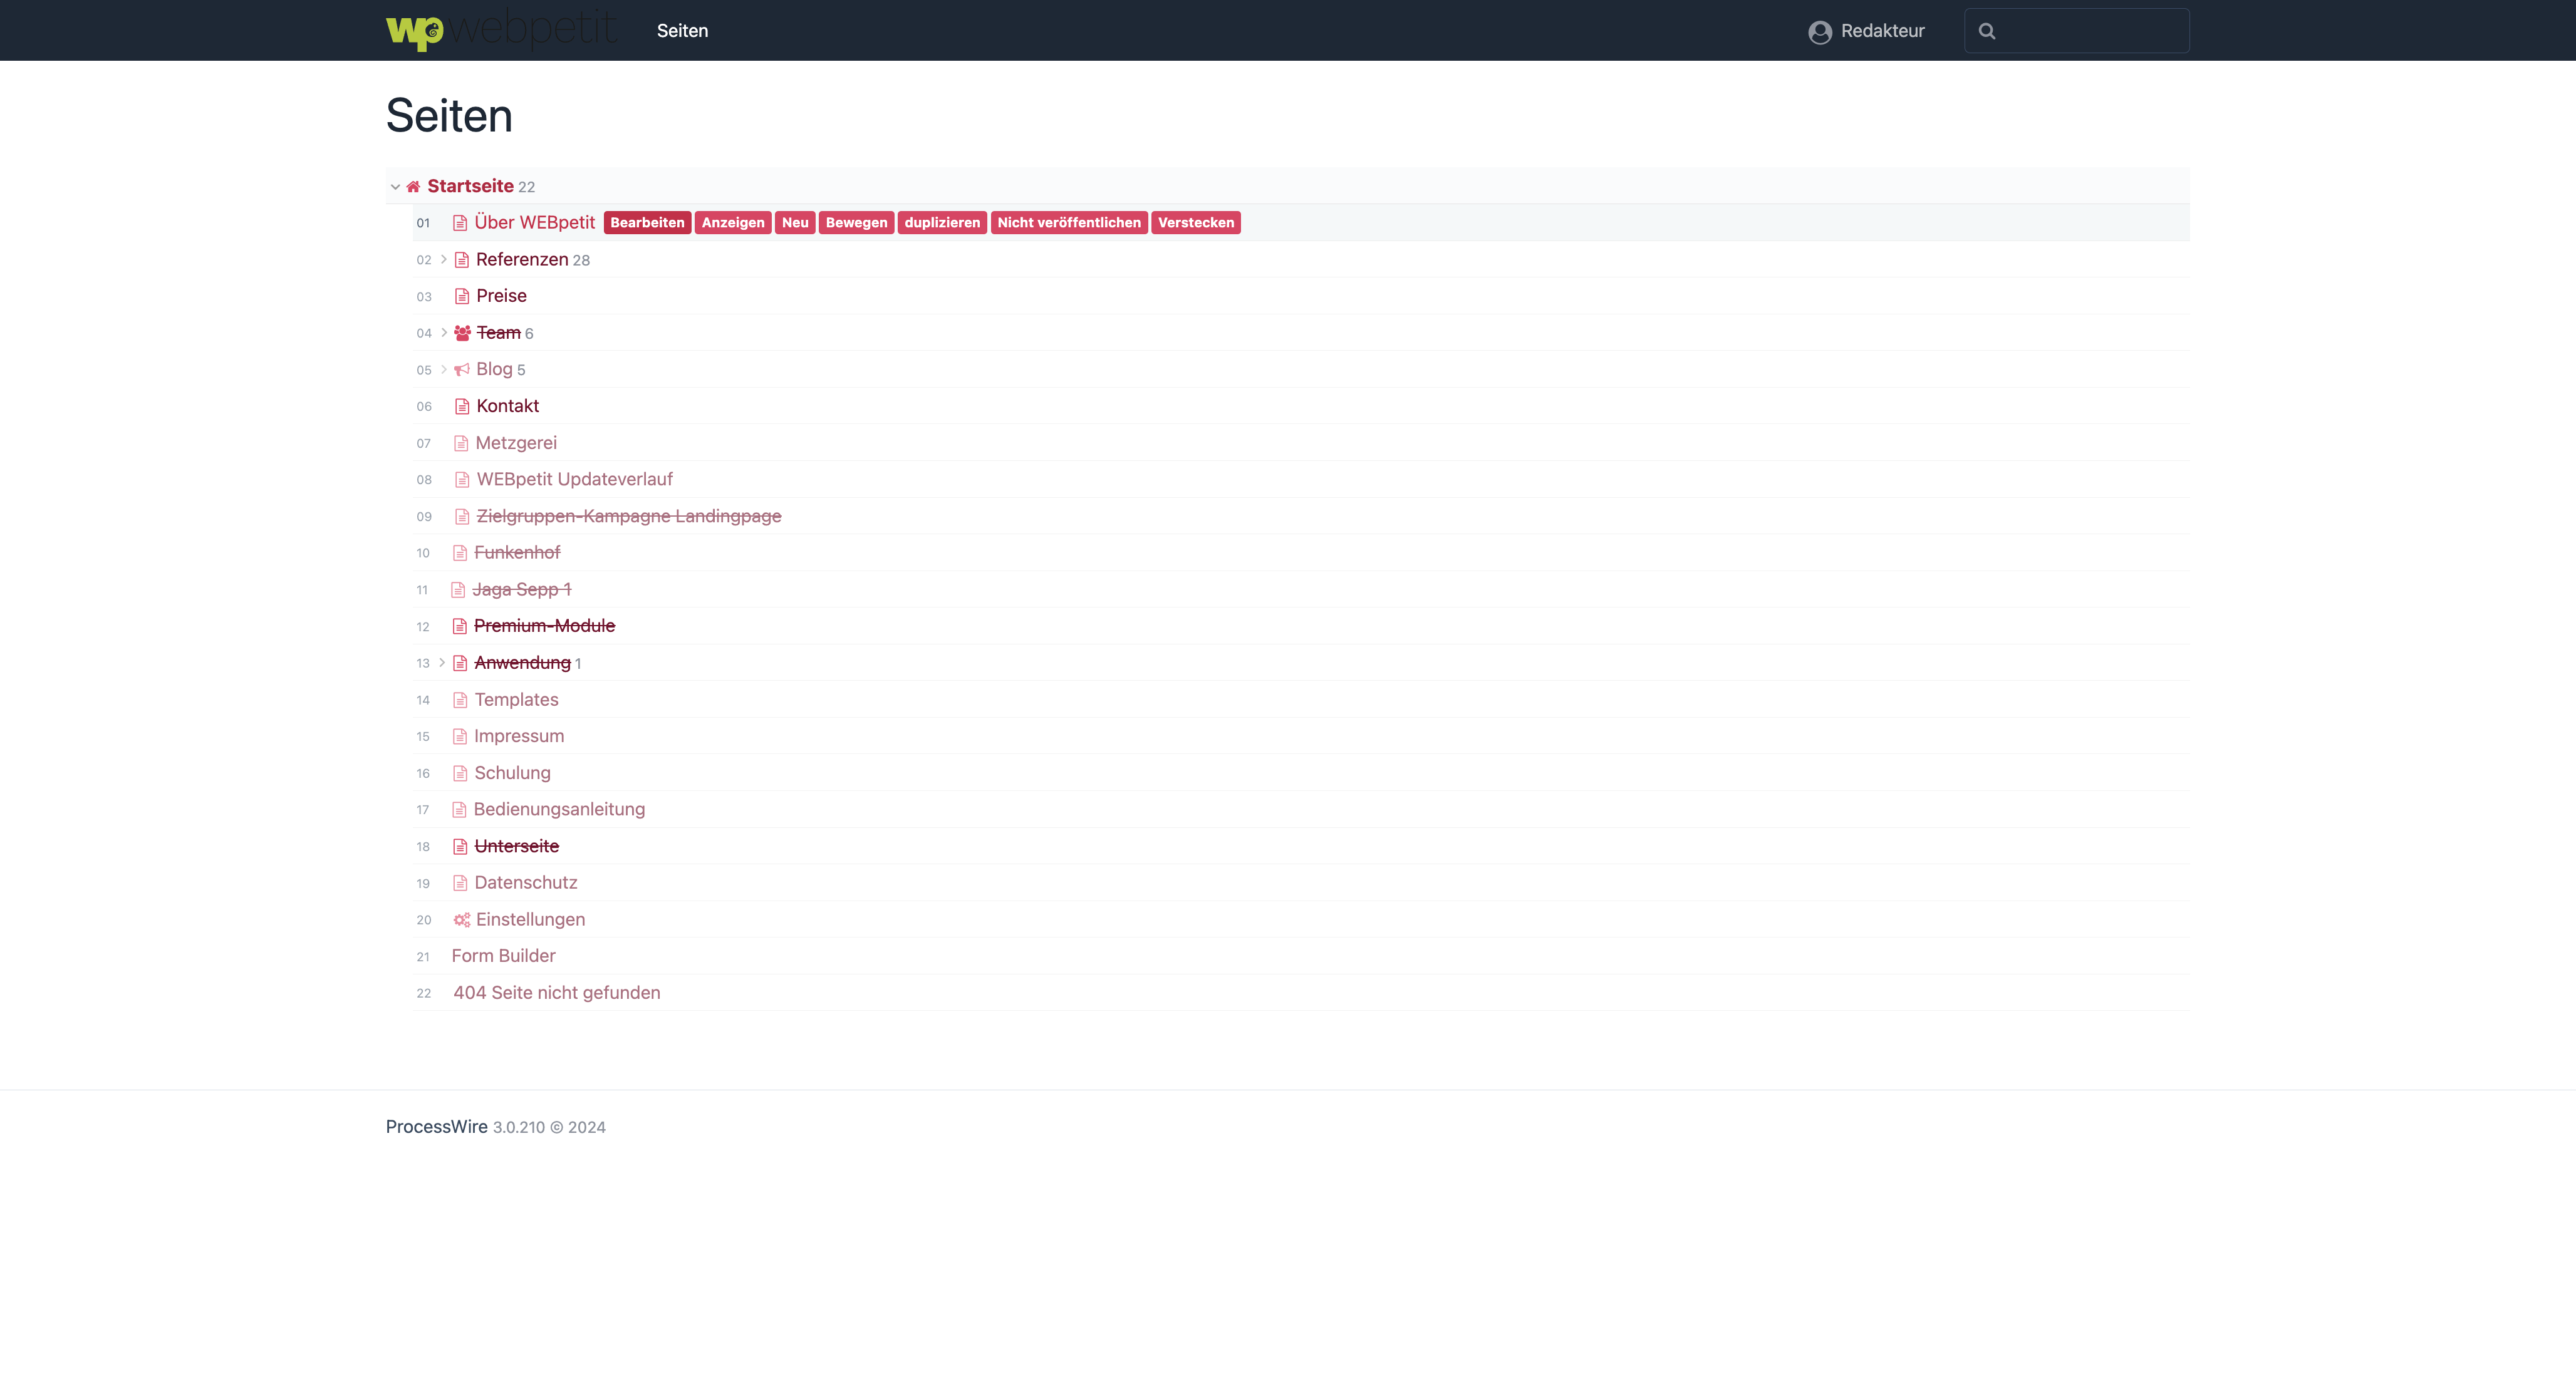Click the page icon beside Schulung

[460, 773]
